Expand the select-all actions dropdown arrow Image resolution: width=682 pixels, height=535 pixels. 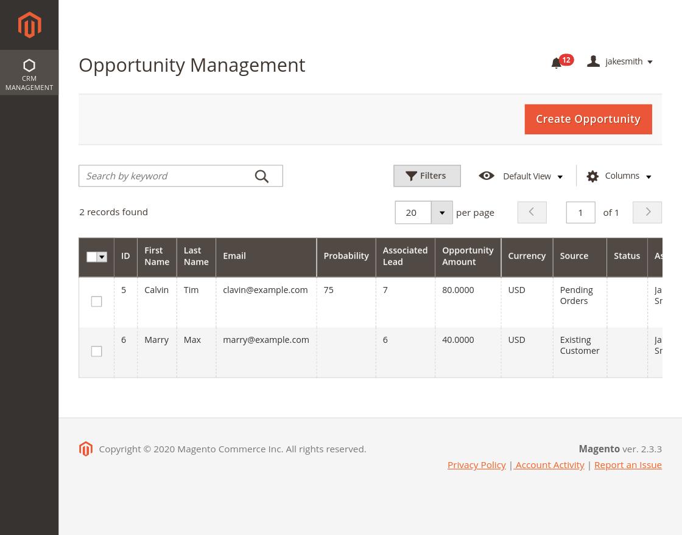102,257
